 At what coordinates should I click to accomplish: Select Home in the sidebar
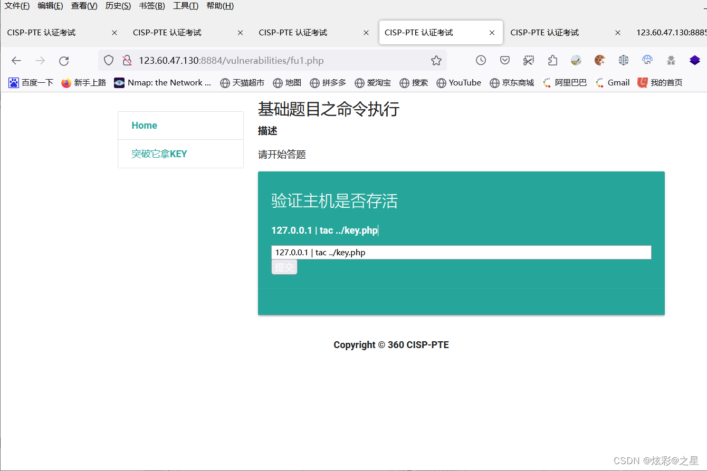(144, 125)
